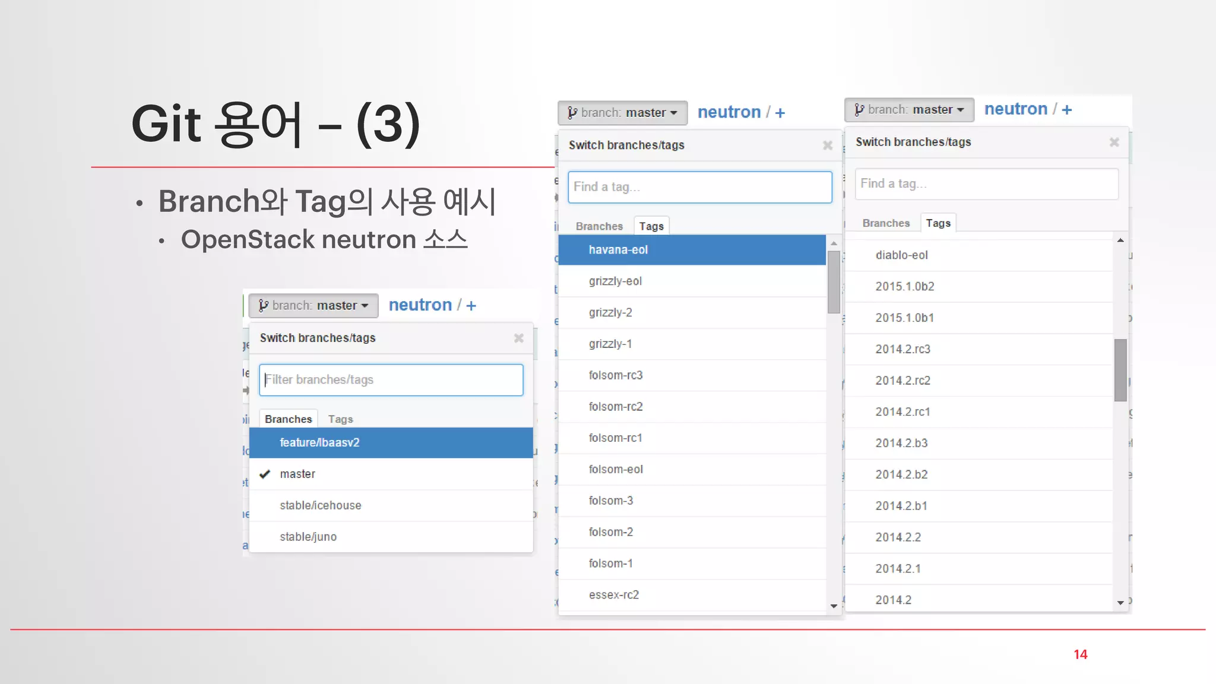Close the middle Switch branches/tags popup
Image resolution: width=1216 pixels, height=684 pixels.
tap(827, 145)
